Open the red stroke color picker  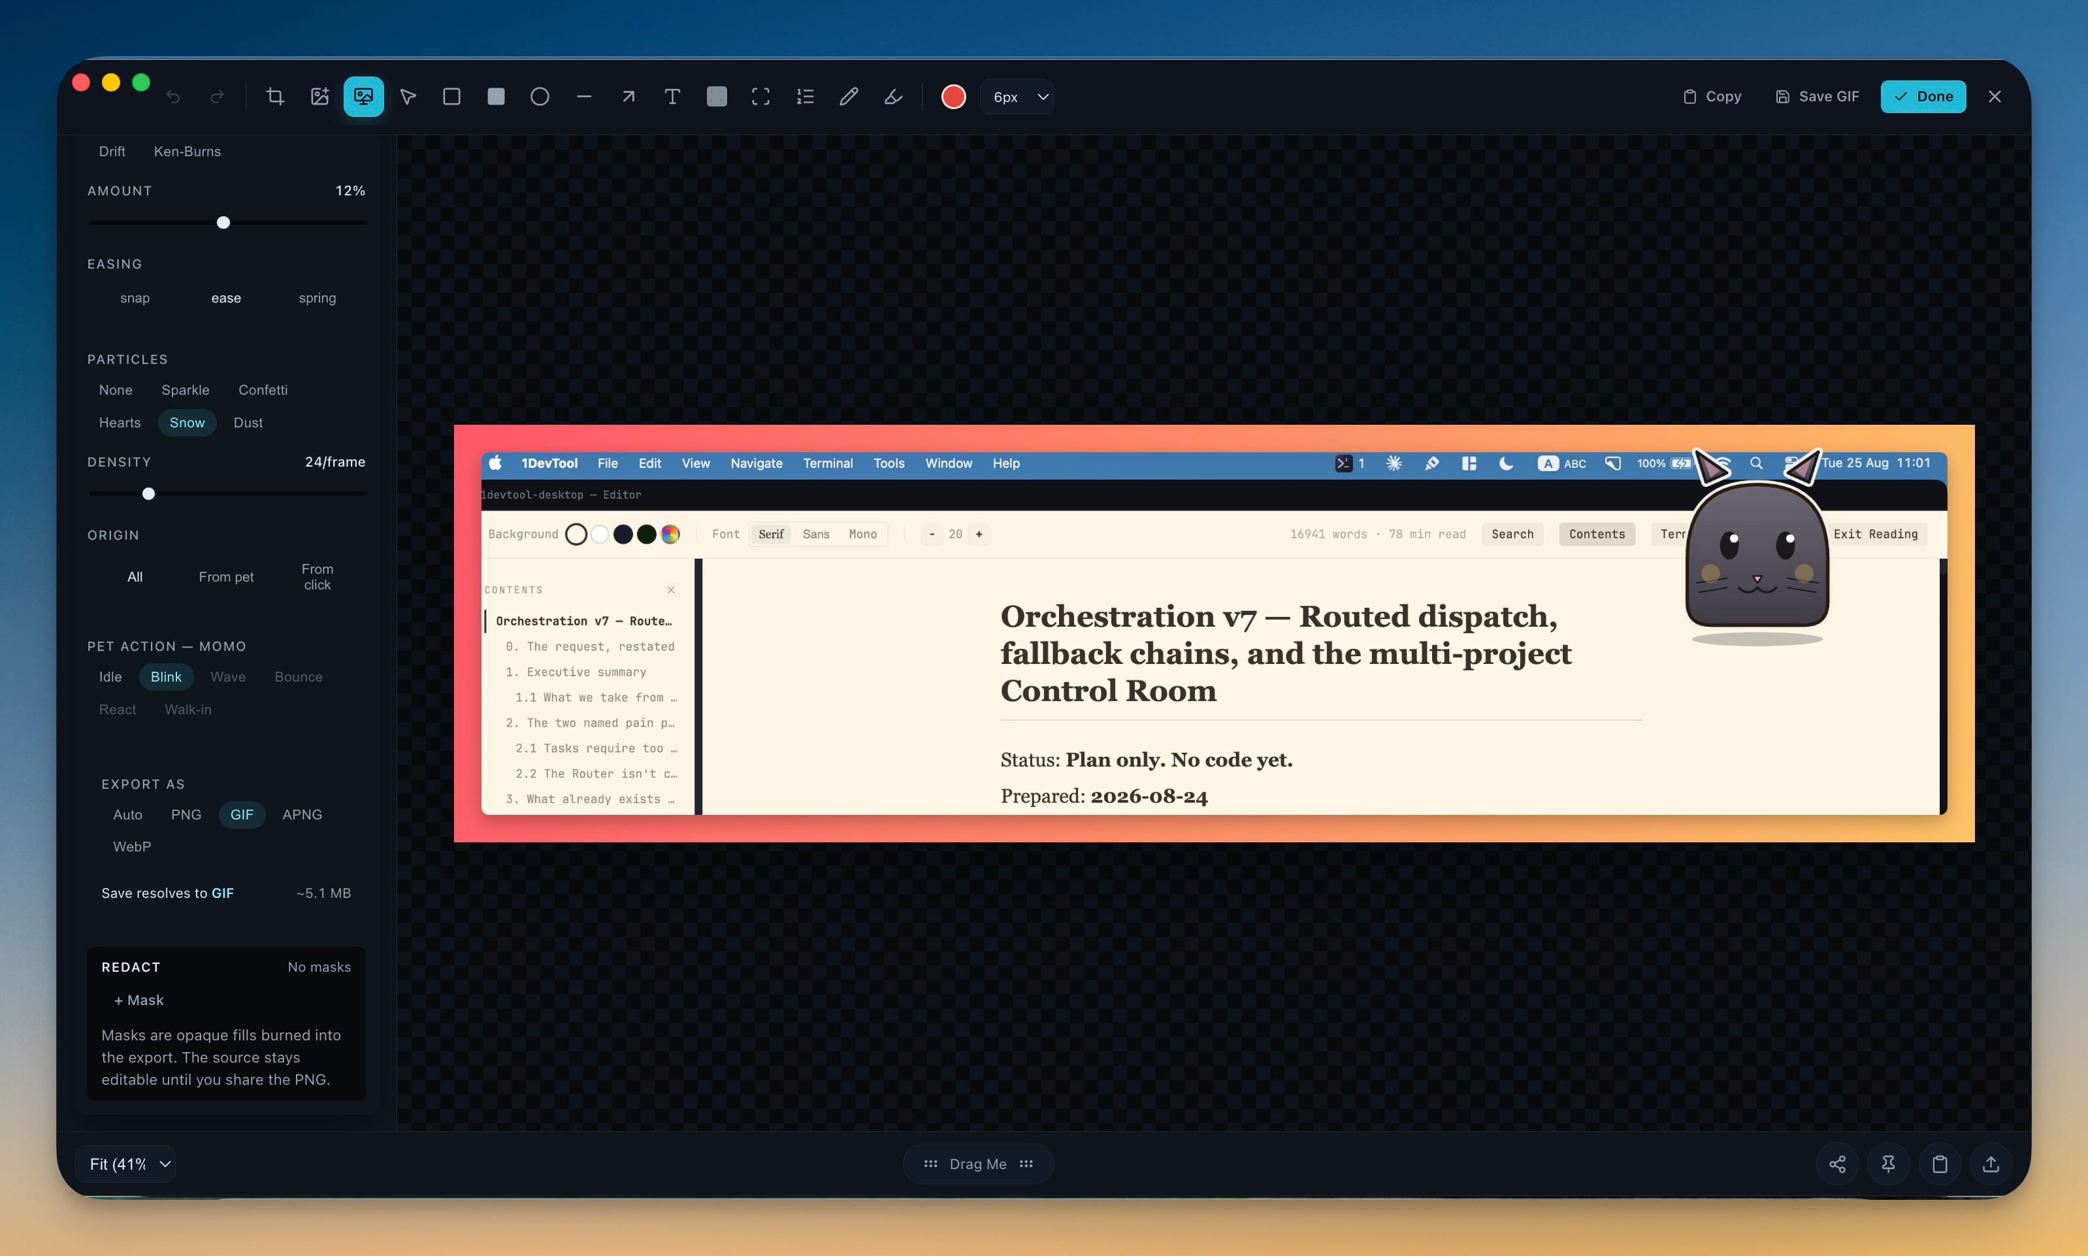coord(953,97)
